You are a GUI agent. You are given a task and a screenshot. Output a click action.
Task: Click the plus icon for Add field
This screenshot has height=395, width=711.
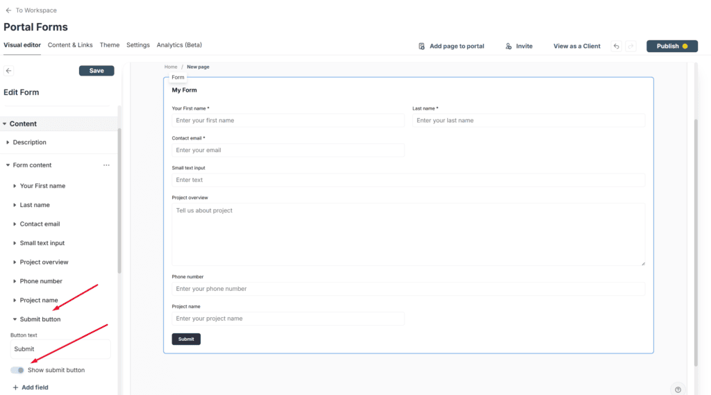[x=15, y=387]
